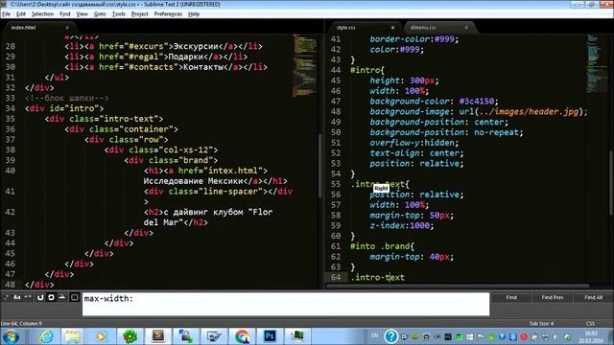Launch Internet Explorer from taskbar
The height and width of the screenshot is (345, 614).
point(46,336)
